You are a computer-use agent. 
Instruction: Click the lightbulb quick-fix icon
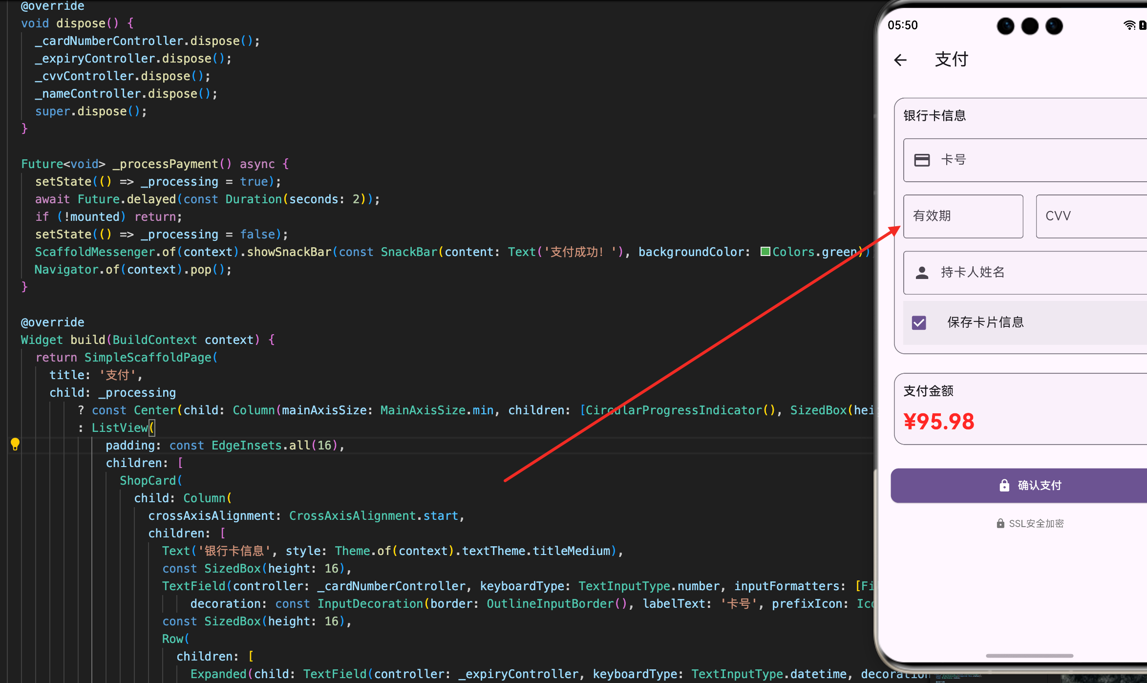(15, 444)
